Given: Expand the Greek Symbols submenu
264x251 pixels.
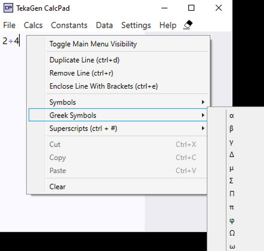Looking at the screenshot, I should tap(118, 115).
